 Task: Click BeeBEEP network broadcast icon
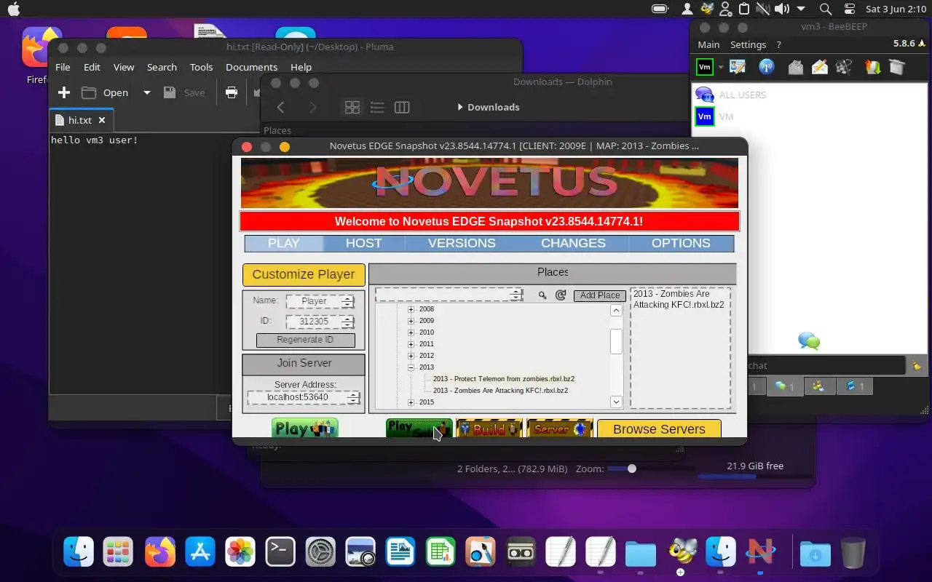[x=767, y=68]
